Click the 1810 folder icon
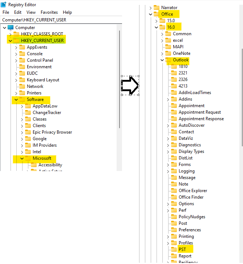243x264 pixels. (174, 66)
